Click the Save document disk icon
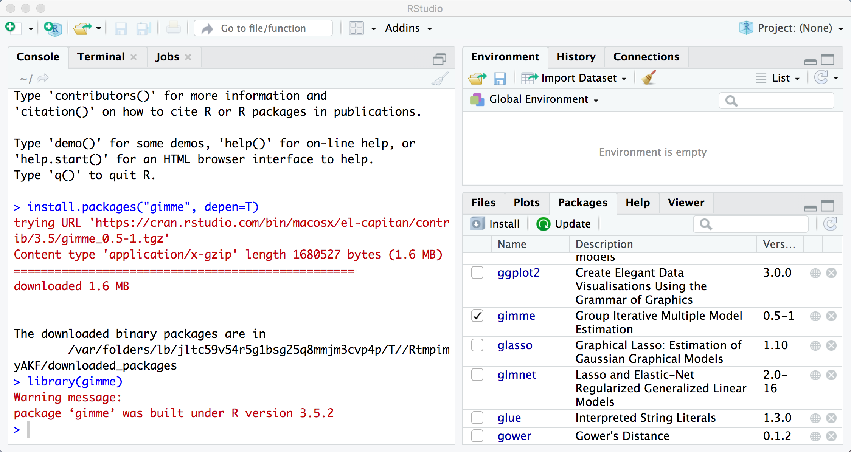The height and width of the screenshot is (452, 851). click(121, 29)
